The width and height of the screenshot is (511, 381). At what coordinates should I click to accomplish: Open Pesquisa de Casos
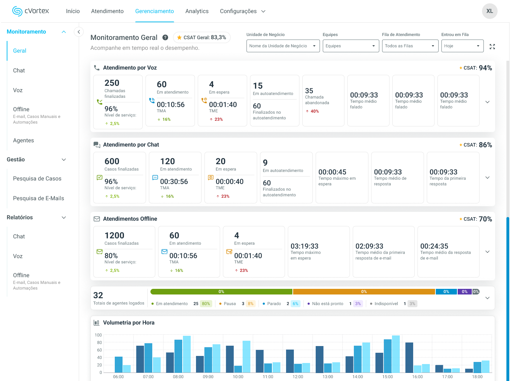tap(37, 179)
